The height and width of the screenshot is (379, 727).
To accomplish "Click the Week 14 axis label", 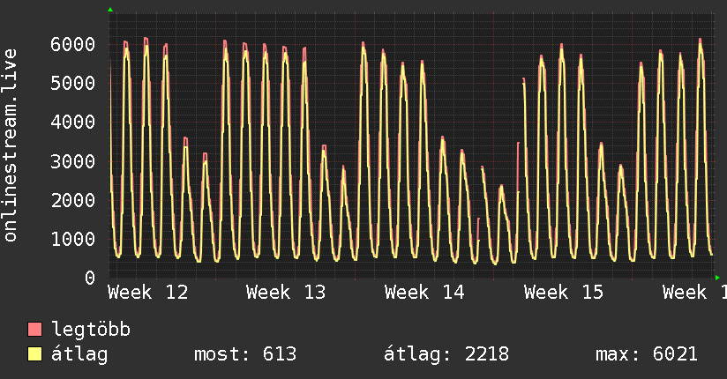I will [x=424, y=293].
